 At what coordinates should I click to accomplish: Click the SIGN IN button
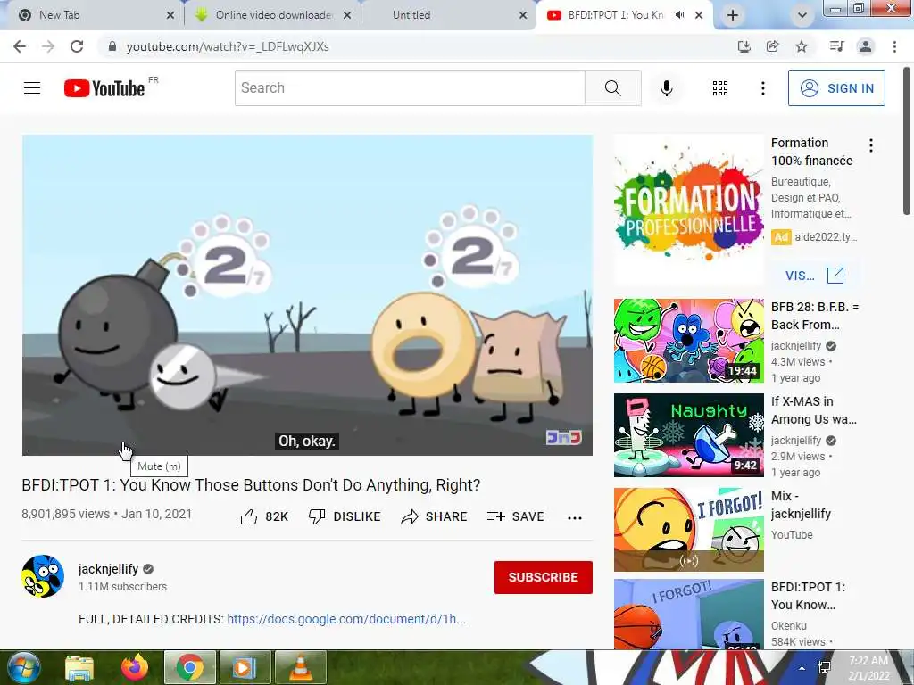[x=836, y=88]
